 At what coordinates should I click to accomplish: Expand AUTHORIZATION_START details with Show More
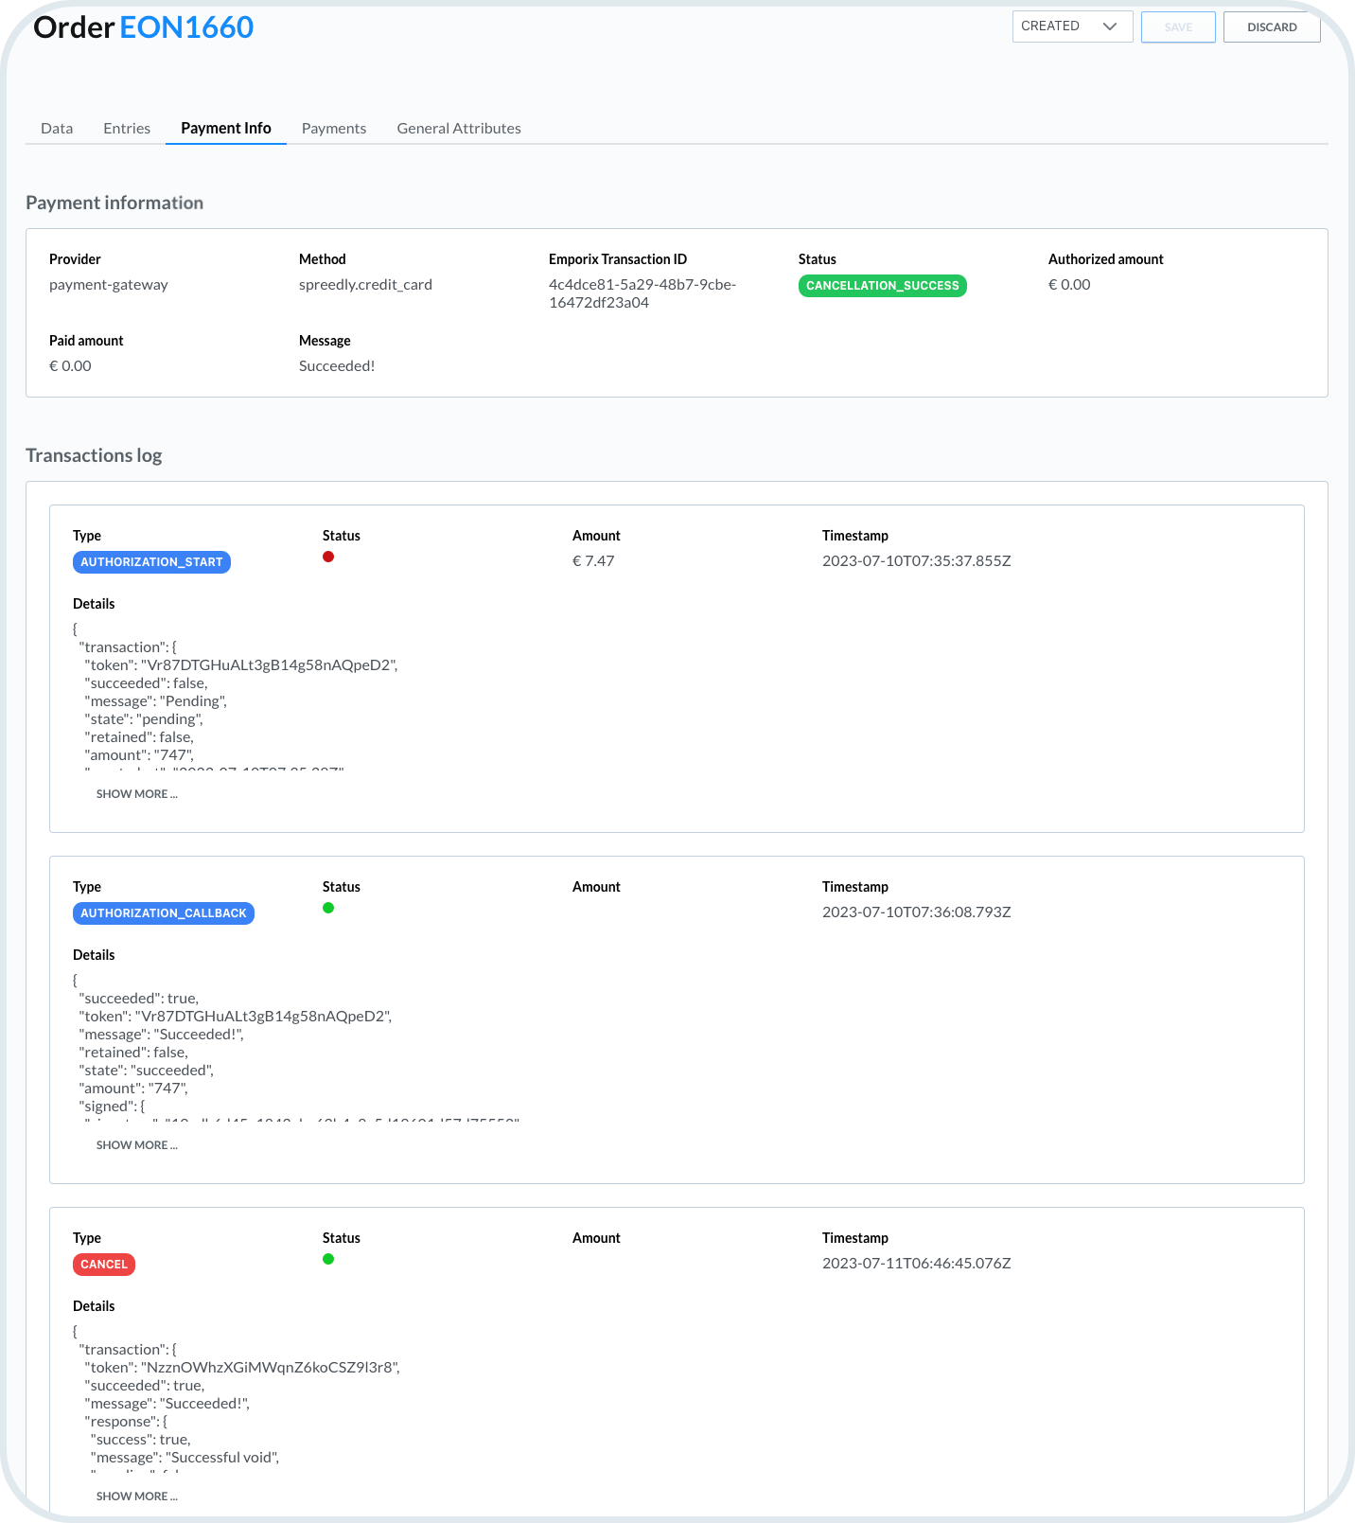click(136, 794)
